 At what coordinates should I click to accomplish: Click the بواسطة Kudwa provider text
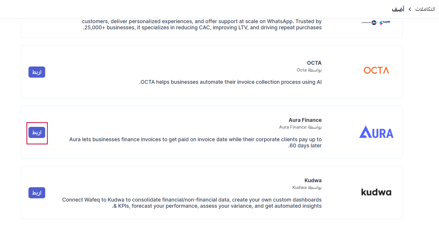(x=307, y=187)
